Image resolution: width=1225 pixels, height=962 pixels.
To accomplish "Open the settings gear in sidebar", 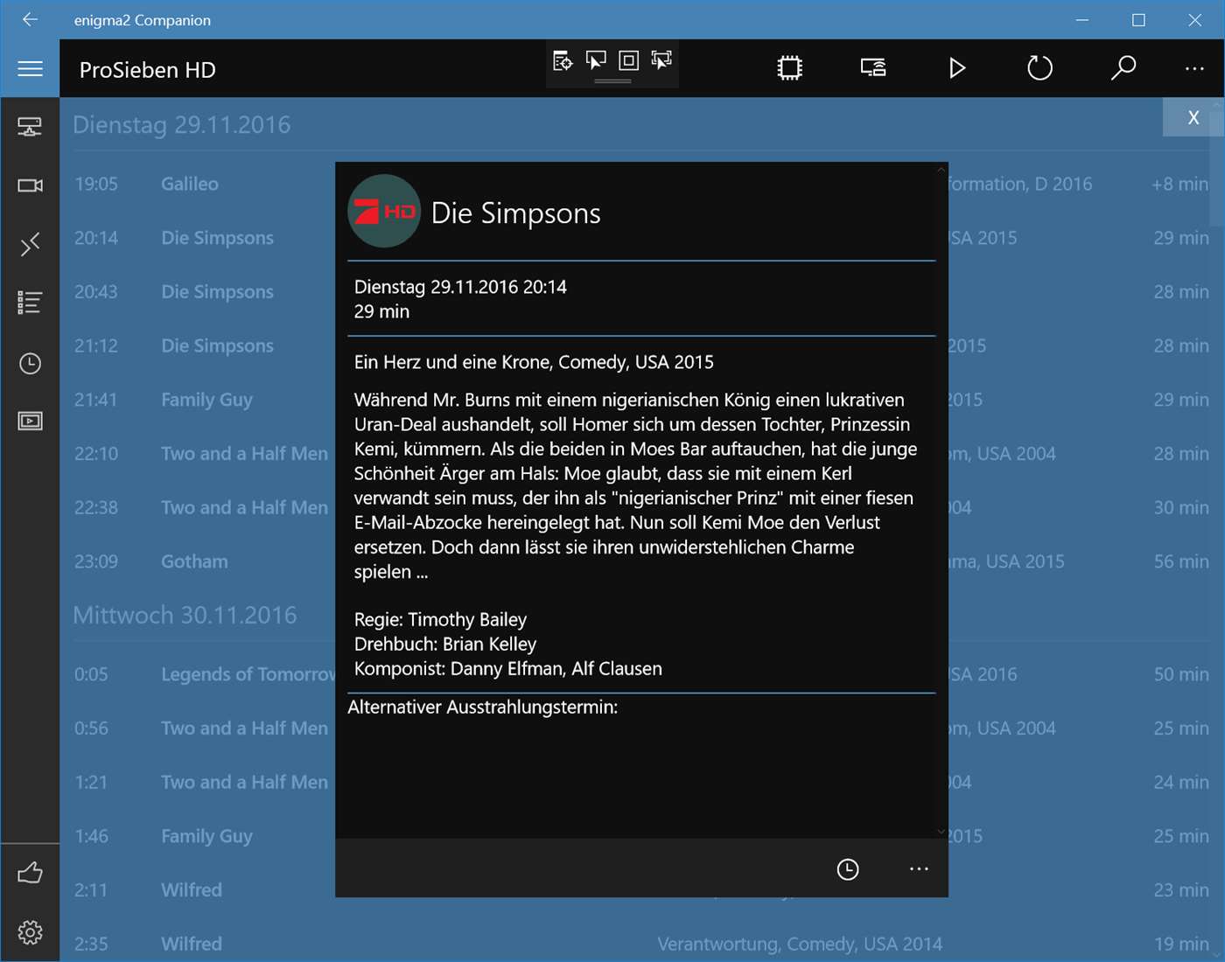I will (x=30, y=932).
